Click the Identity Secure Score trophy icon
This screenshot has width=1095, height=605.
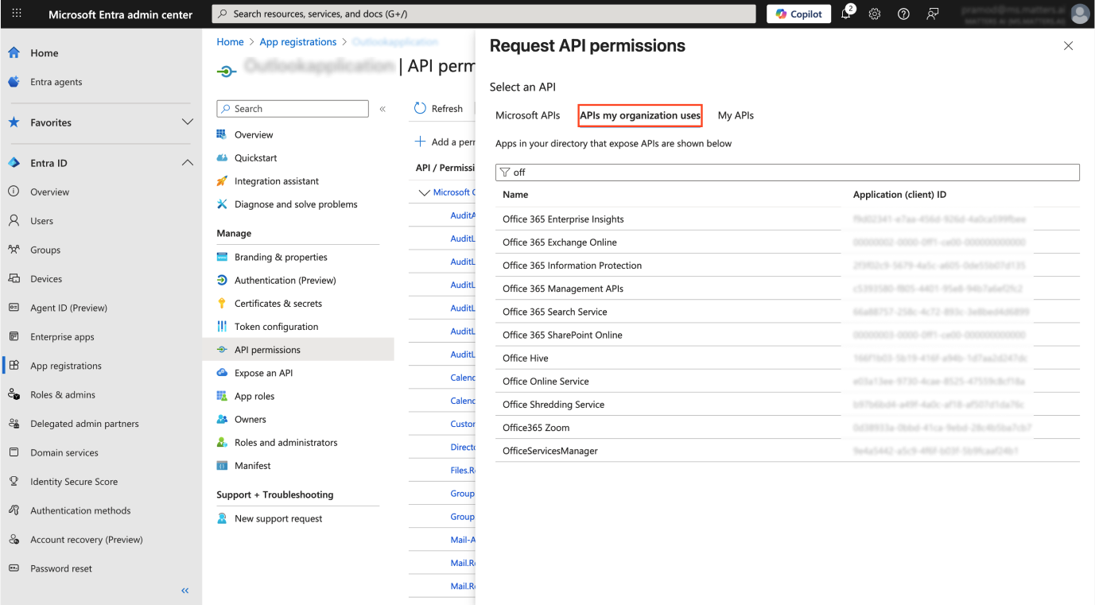click(14, 482)
